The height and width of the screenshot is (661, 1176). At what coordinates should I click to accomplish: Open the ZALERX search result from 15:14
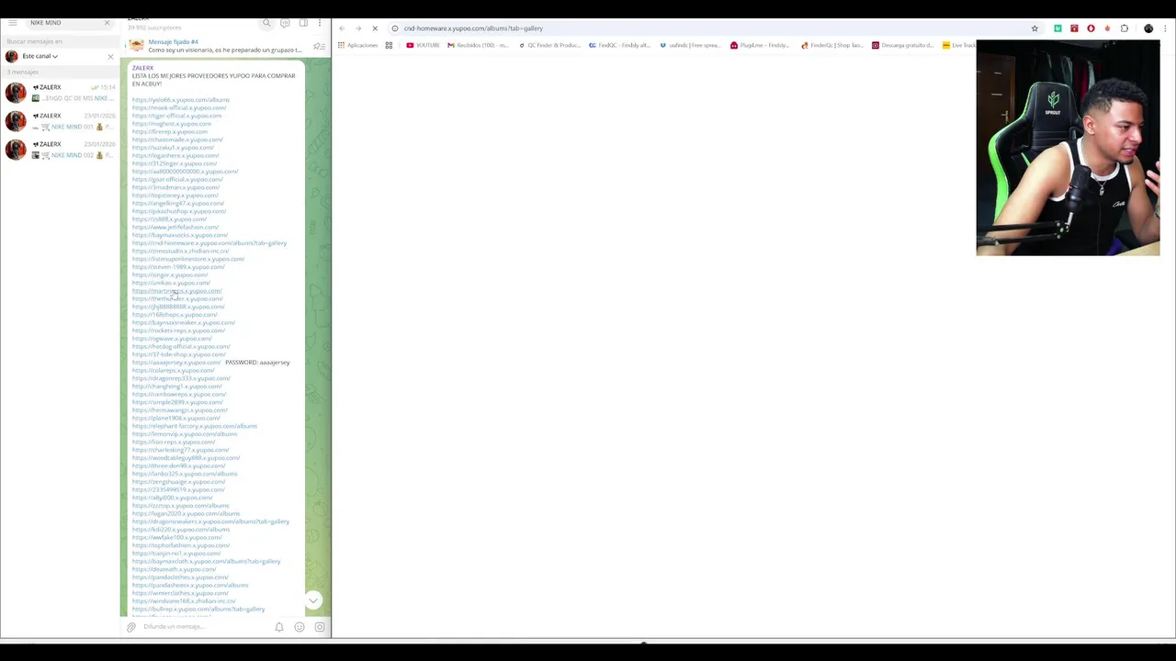[x=60, y=93]
